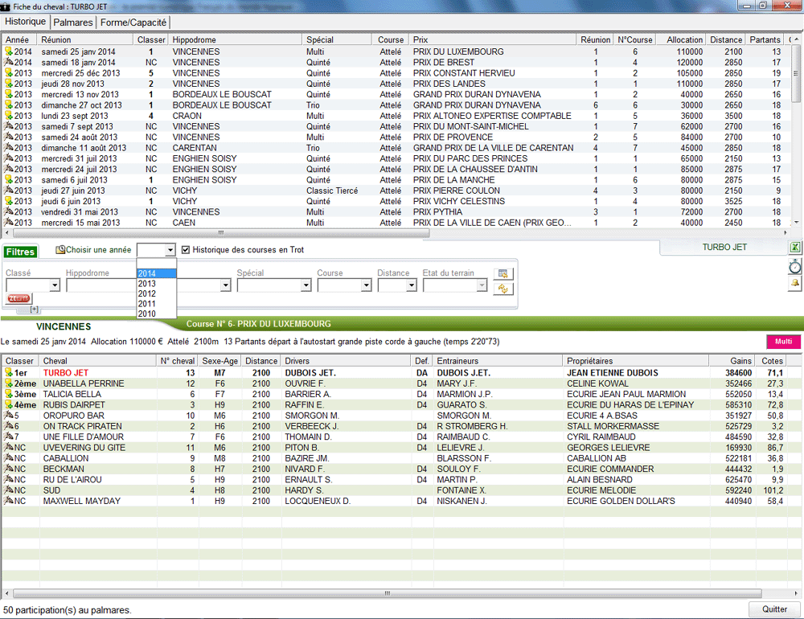
Task: Click horse icon of 18 janv 2014 row
Action: pyautogui.click(x=8, y=62)
